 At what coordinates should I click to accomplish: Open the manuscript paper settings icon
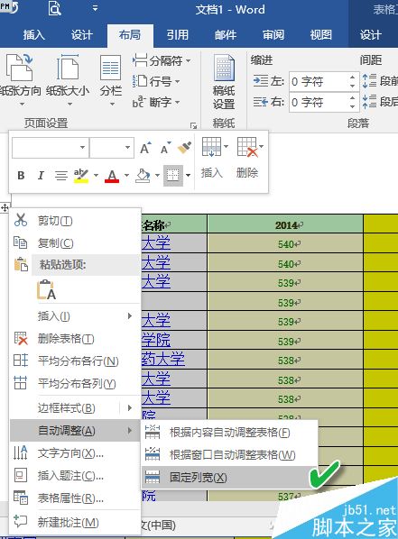[x=224, y=68]
